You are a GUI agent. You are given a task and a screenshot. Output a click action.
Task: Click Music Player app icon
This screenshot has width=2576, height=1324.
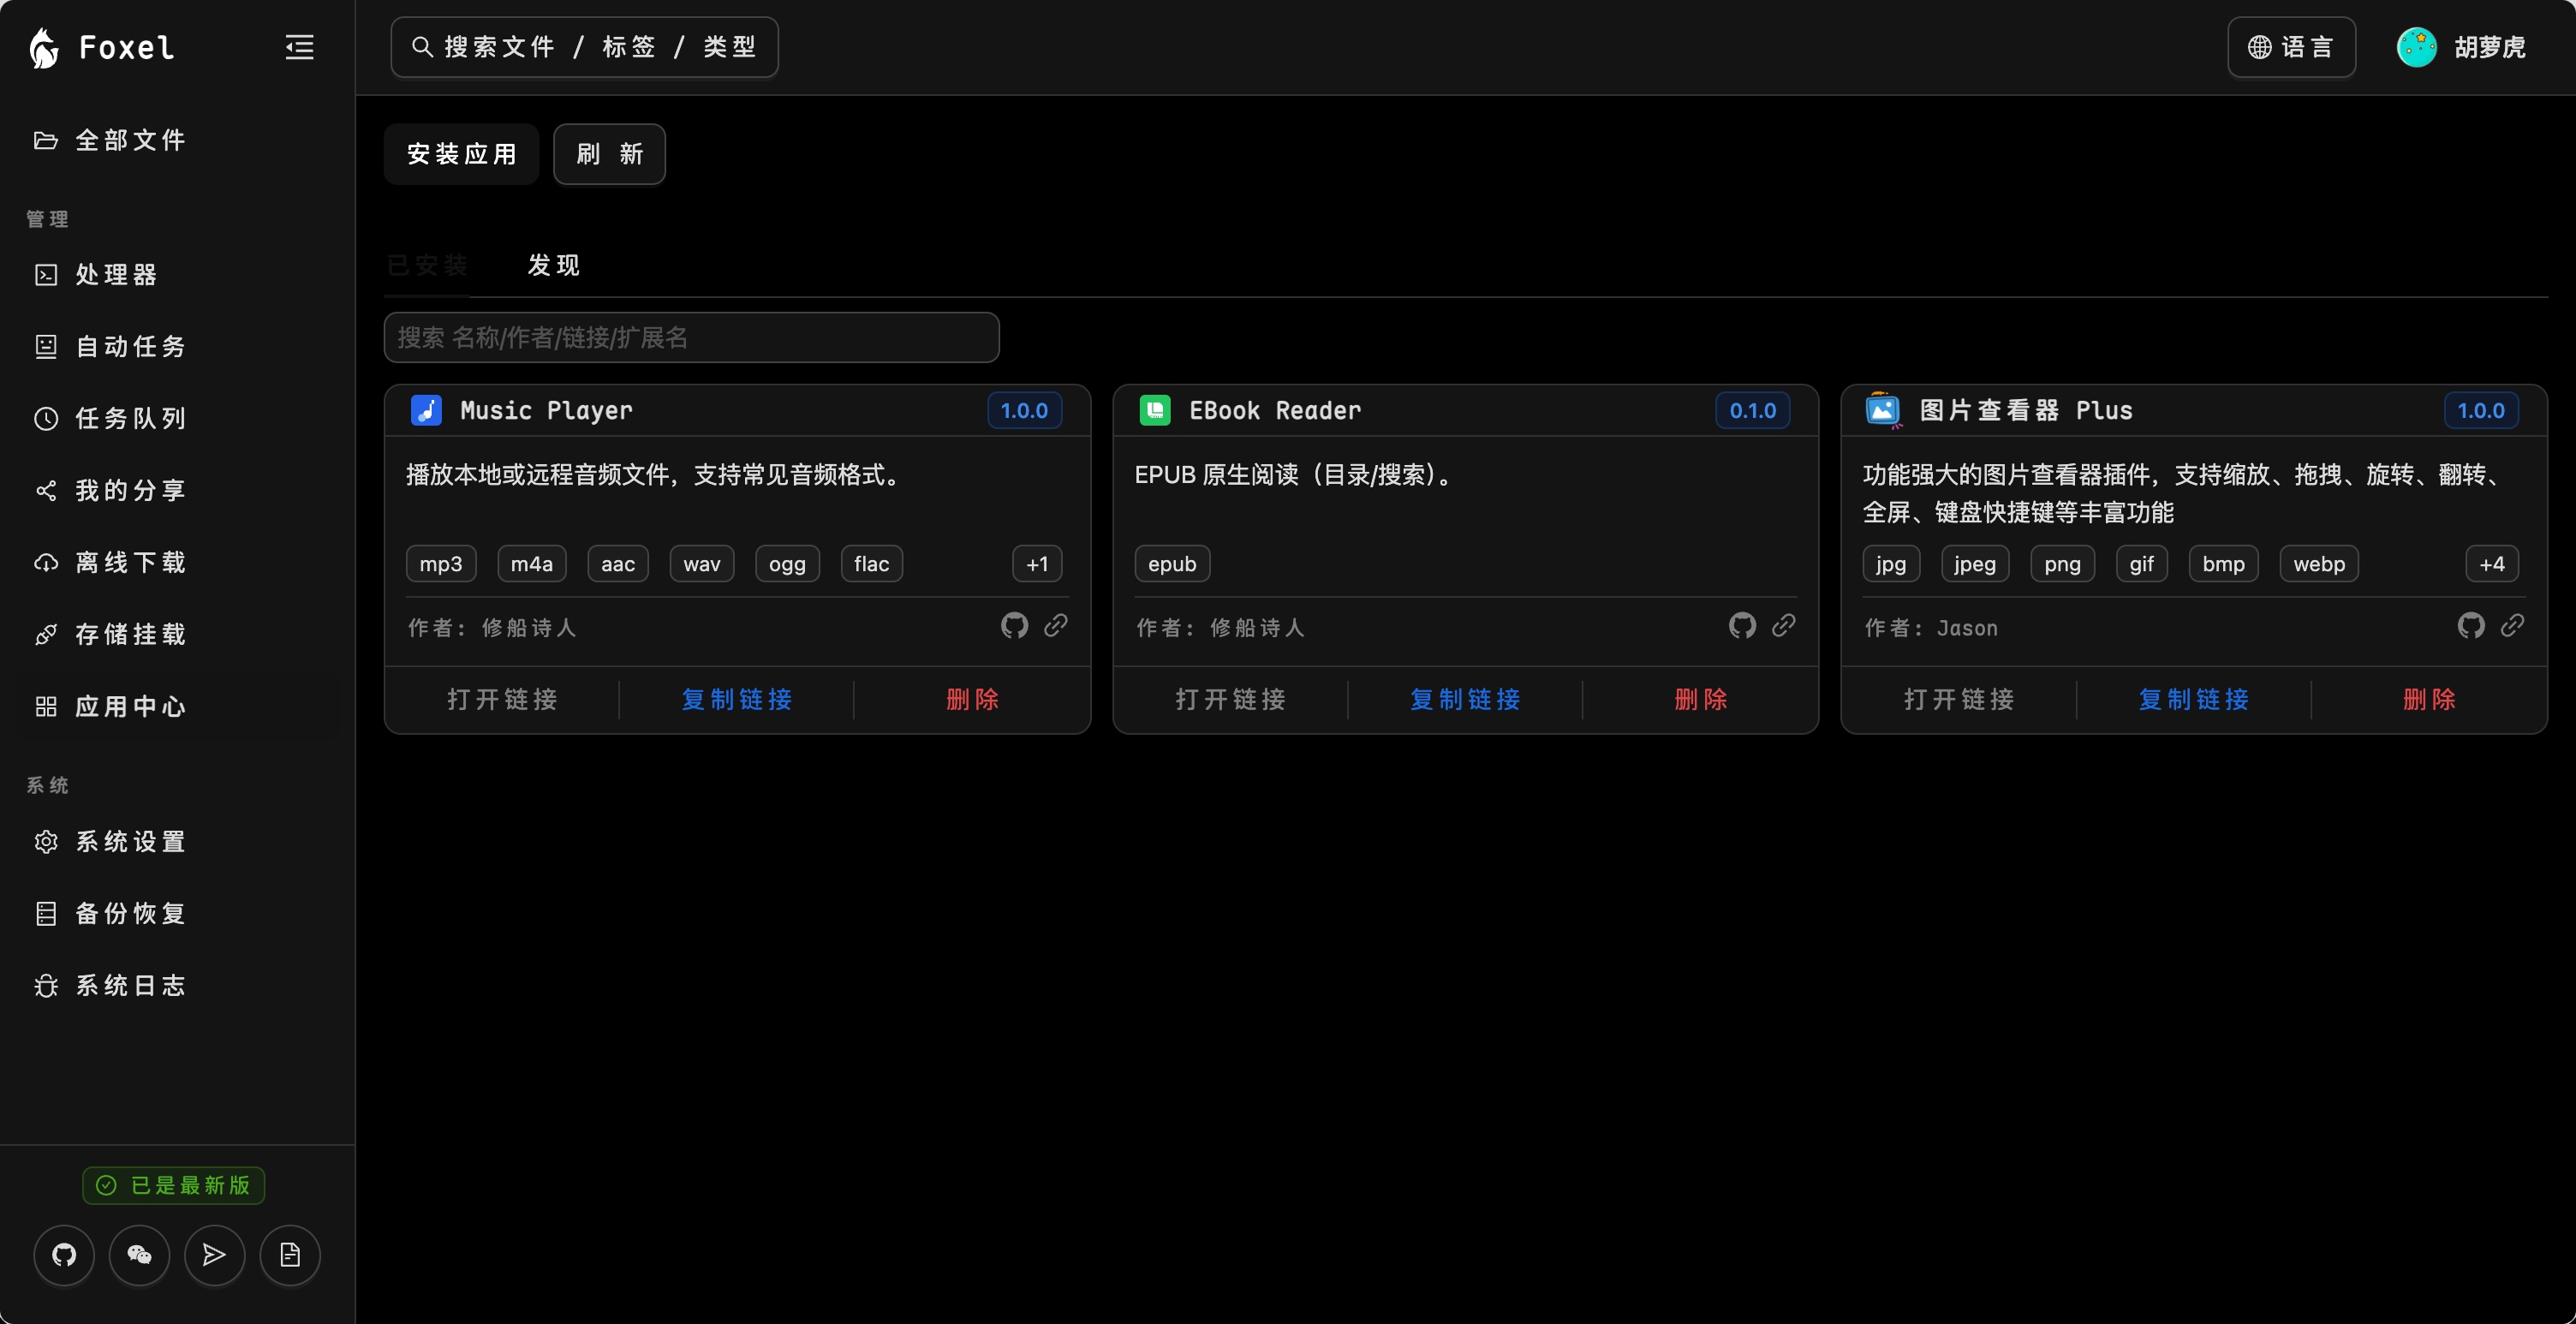click(426, 410)
